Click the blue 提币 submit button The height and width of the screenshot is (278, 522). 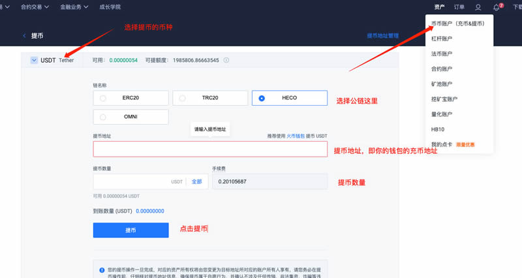click(x=130, y=230)
